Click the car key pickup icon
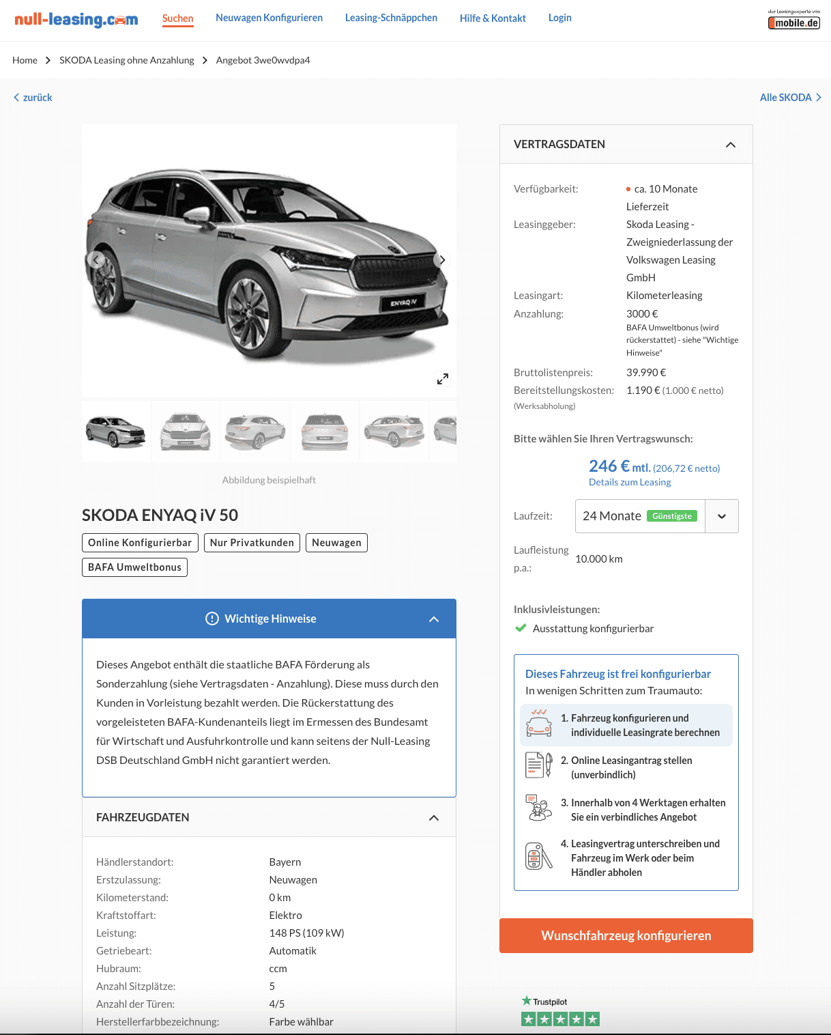The image size is (831, 1035). (539, 856)
